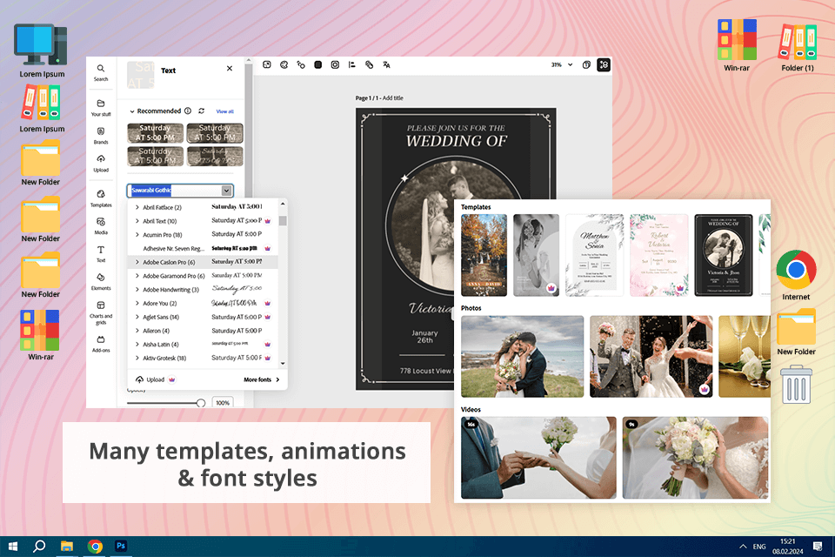Open the Media panel
Image resolution: width=835 pixels, height=557 pixels.
coord(101,226)
